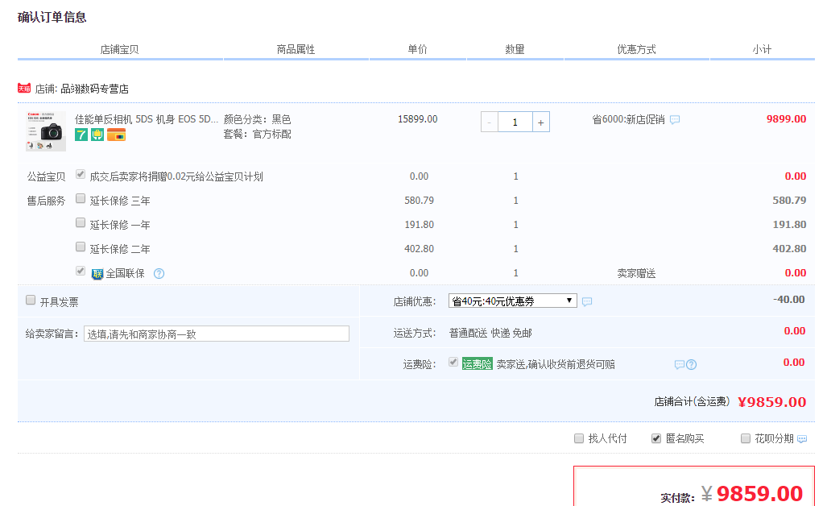Open promotion comment icon beside 新店促销

[675, 120]
